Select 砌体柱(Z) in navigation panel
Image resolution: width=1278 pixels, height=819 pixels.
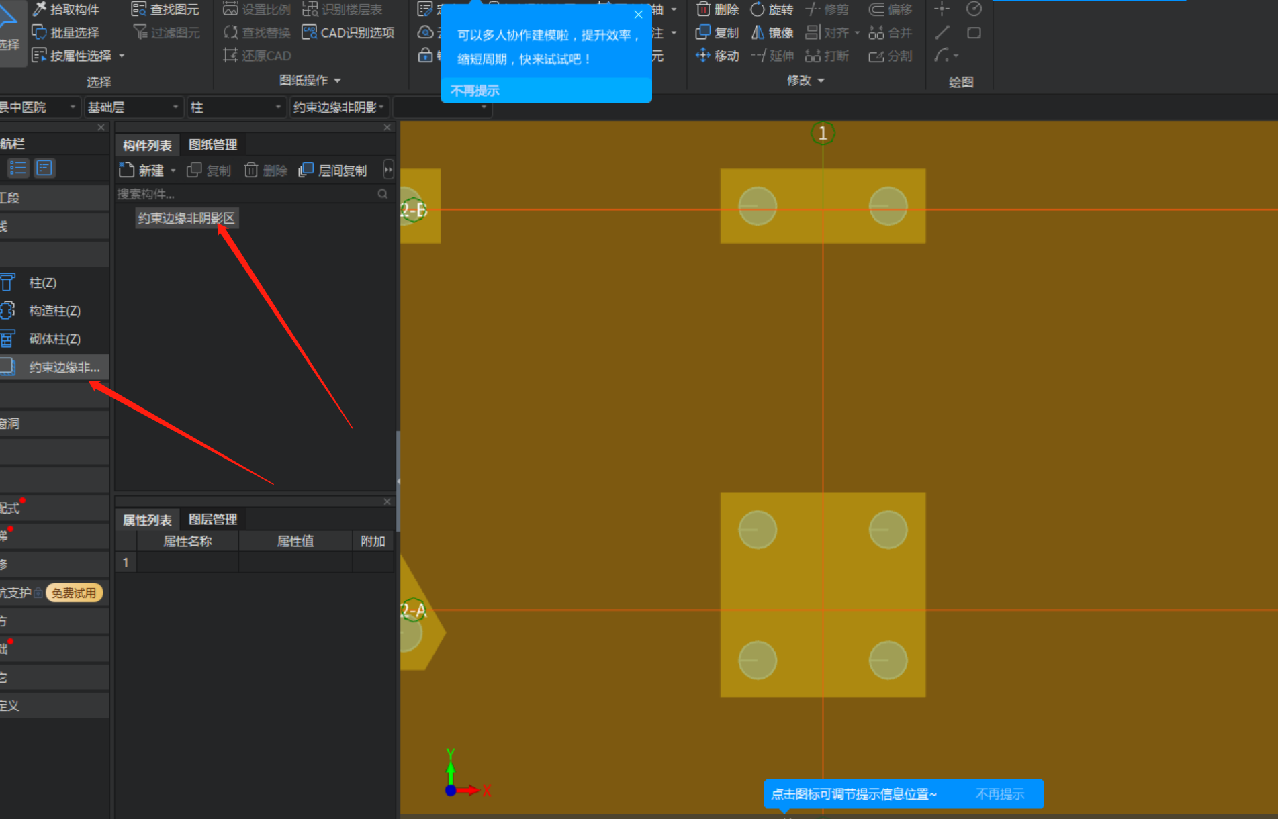[x=54, y=339]
